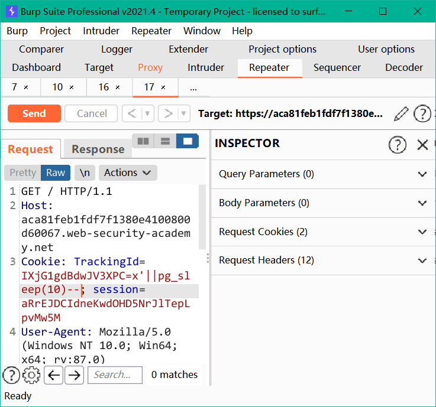Go to previous search match arrow
Image resolution: width=436 pixels, height=407 pixels.
53,375
